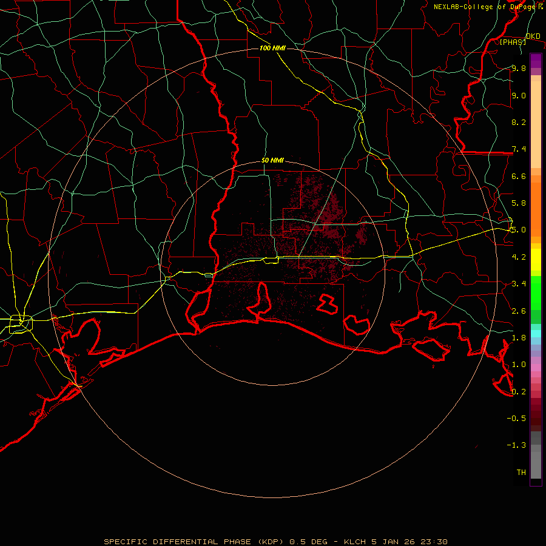Viewport: 546px width, 546px height.
Task: Click the 7.4 scale value
Action: click(x=519, y=149)
